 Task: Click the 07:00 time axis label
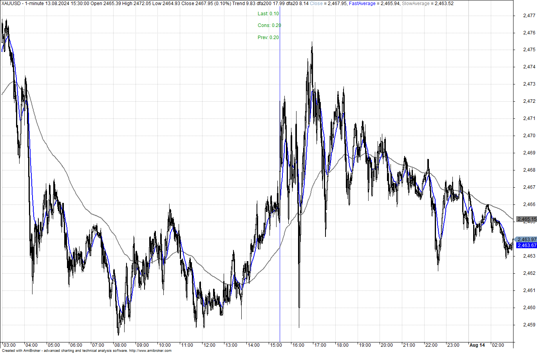[98, 345]
